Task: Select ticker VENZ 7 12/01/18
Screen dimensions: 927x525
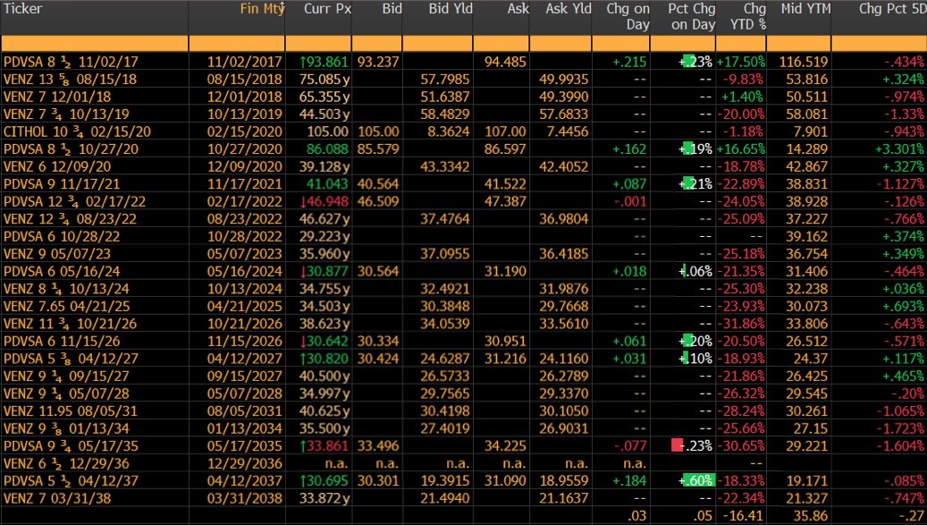Action: 56,97
